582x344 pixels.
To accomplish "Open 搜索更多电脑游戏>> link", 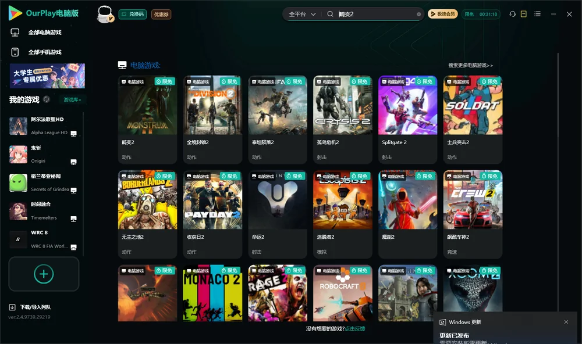I will (x=471, y=65).
